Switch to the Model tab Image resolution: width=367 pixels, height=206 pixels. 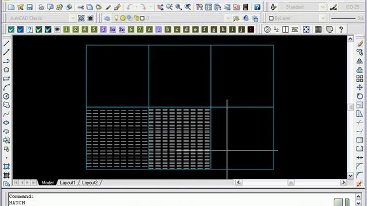pos(47,183)
